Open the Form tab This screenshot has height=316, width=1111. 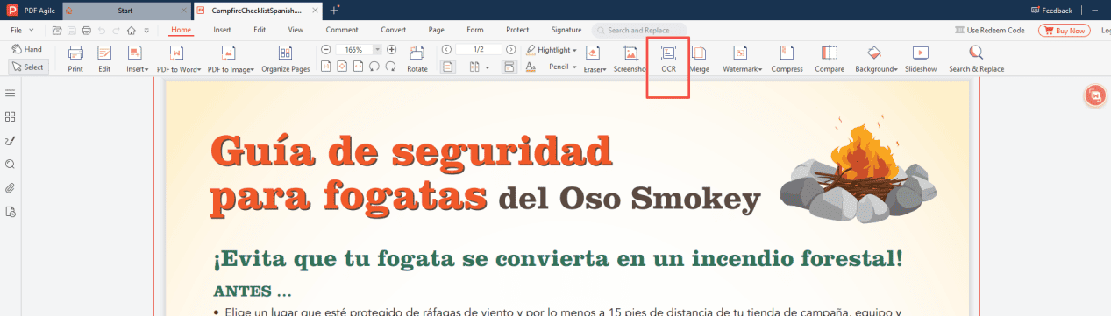click(474, 30)
